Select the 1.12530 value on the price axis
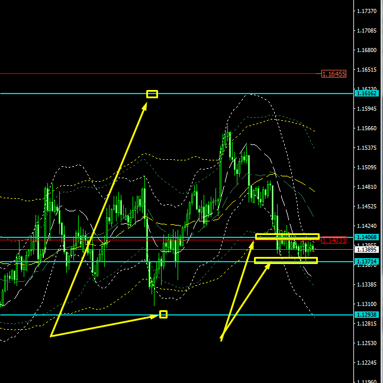Viewport: 383px width, 383px height. (x=368, y=343)
